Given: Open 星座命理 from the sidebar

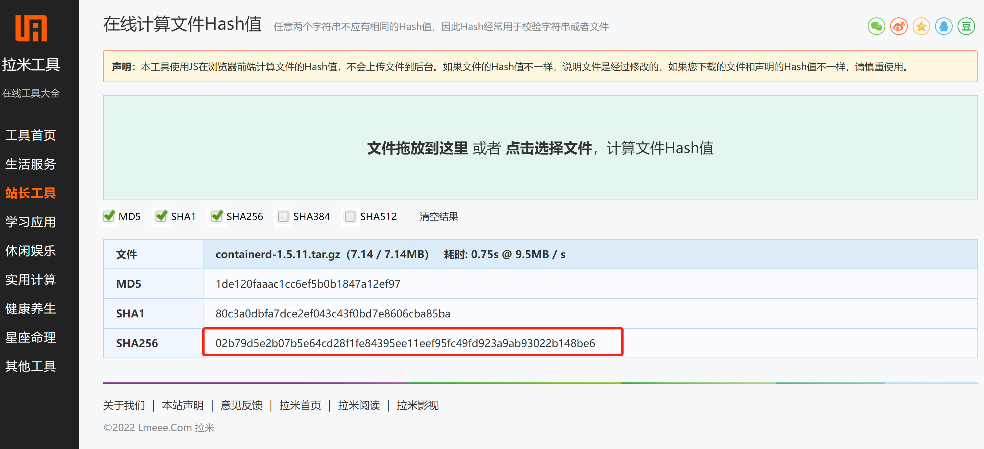Looking at the screenshot, I should tap(30, 337).
